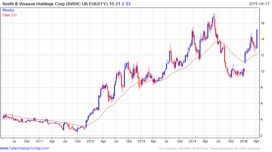Click the 12 price axis label

(x=262, y=55)
